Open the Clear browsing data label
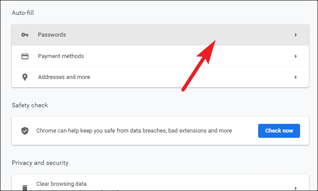The image size is (318, 191). coord(62,184)
